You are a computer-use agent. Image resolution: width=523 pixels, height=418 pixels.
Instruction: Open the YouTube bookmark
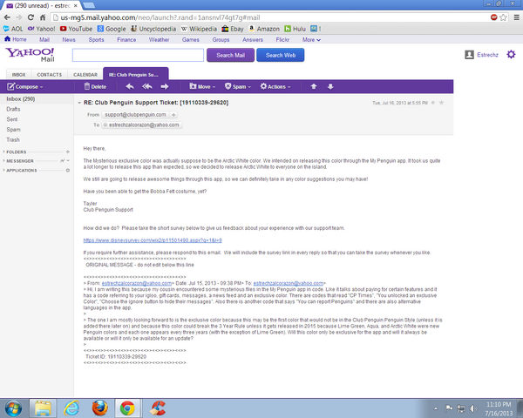76,29
